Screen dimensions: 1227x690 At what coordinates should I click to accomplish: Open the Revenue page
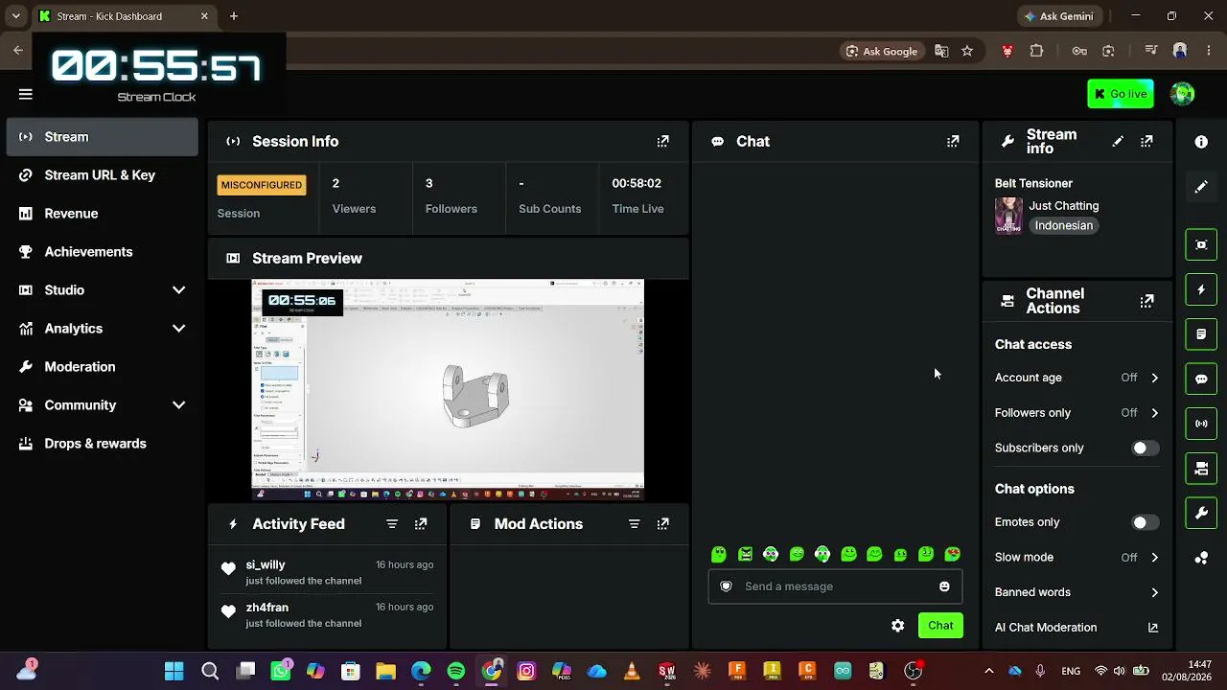(103, 214)
